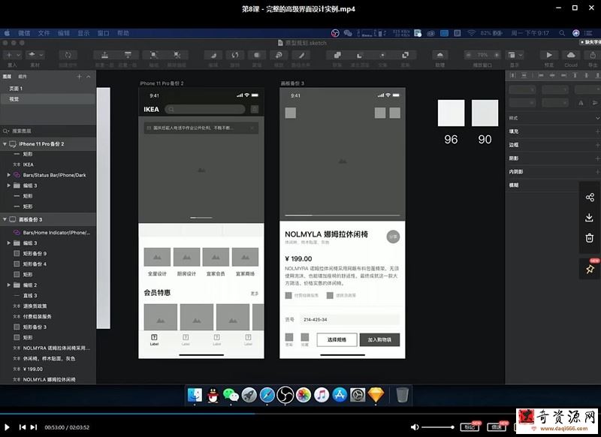
Task: Expand 编组 3 under iPhone 11 Pro 备份 2
Action: 8,185
